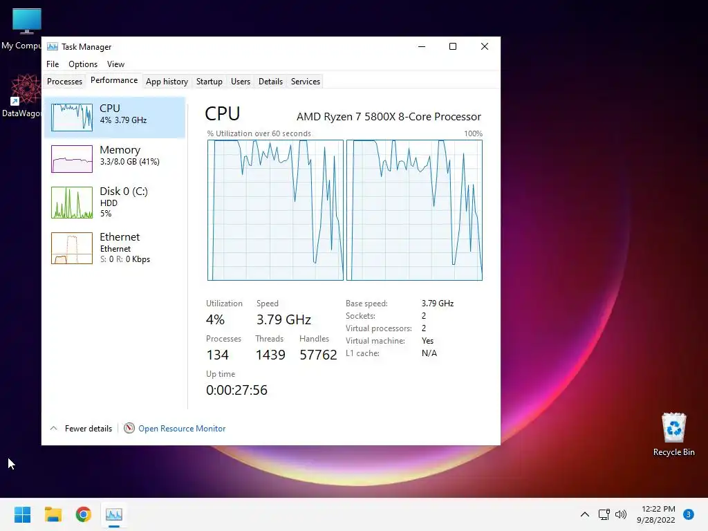Open the View menu
The height and width of the screenshot is (531, 708).
115,64
